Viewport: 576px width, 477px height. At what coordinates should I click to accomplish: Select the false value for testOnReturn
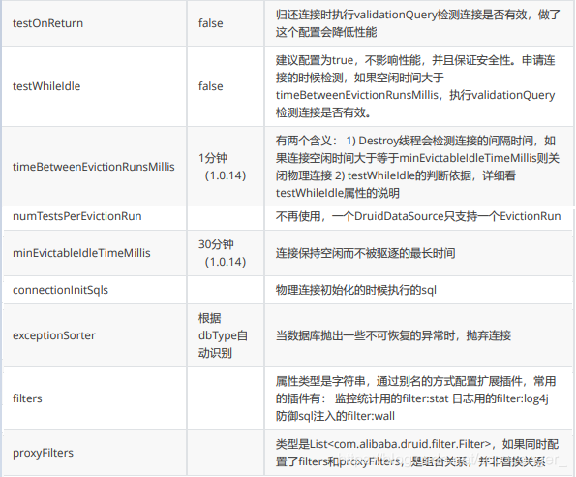[x=210, y=23]
